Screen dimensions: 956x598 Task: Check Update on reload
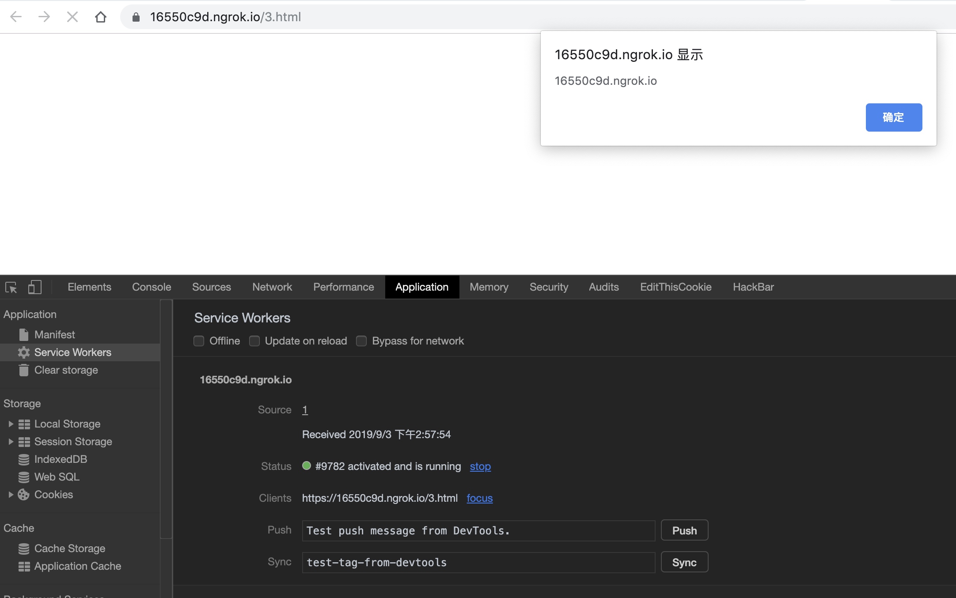pos(254,341)
